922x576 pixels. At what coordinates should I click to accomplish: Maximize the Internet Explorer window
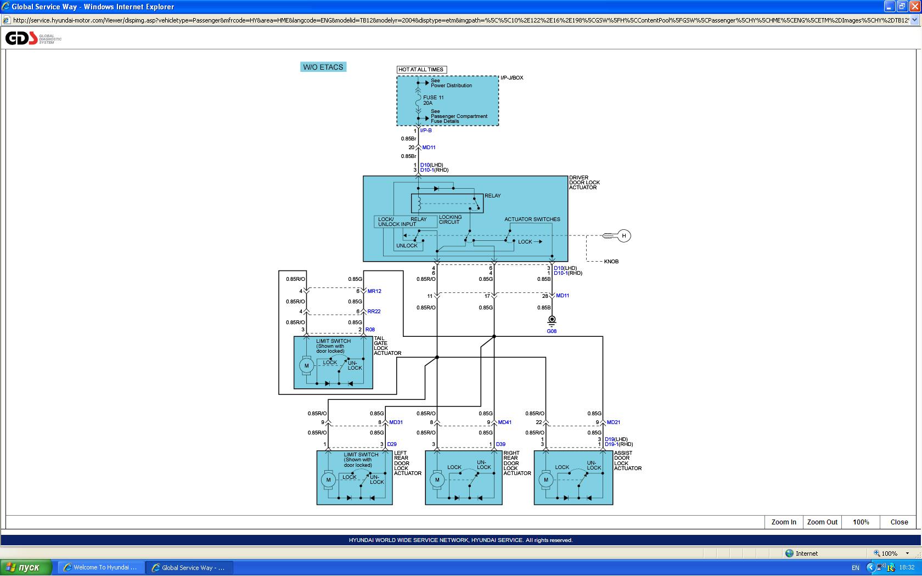click(902, 7)
